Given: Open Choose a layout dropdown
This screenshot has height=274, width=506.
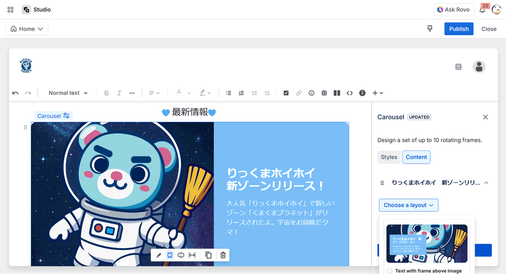Looking at the screenshot, I should coord(408,205).
